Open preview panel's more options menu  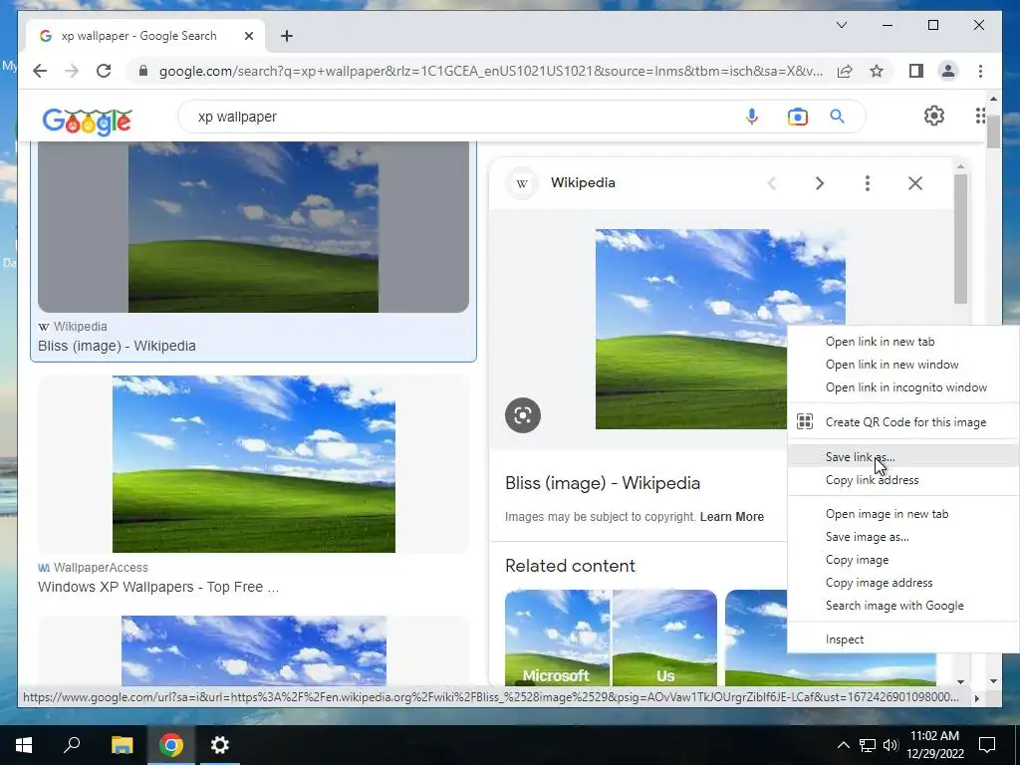pos(868,183)
